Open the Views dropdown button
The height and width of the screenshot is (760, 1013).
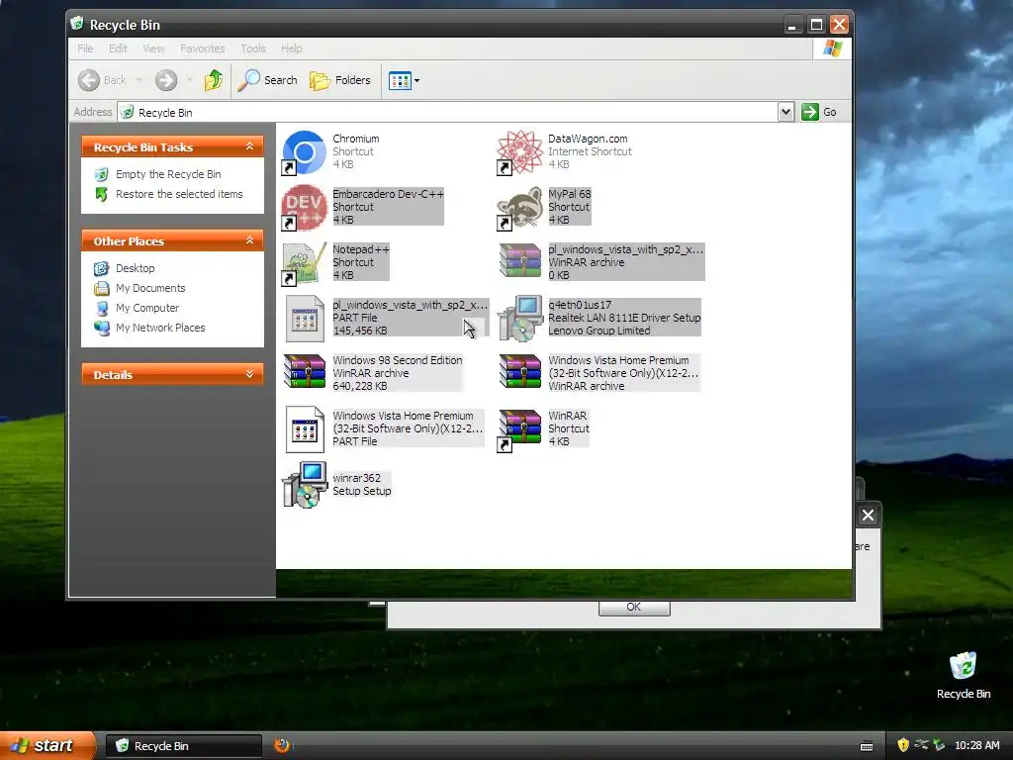[x=405, y=80]
